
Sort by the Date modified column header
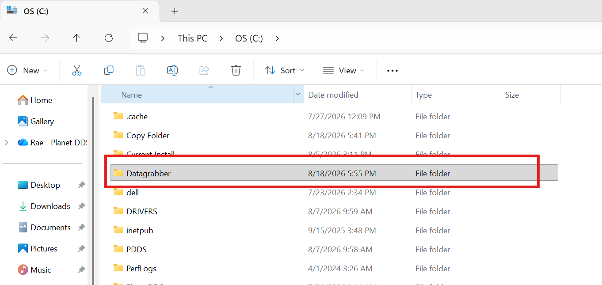pyautogui.click(x=358, y=95)
